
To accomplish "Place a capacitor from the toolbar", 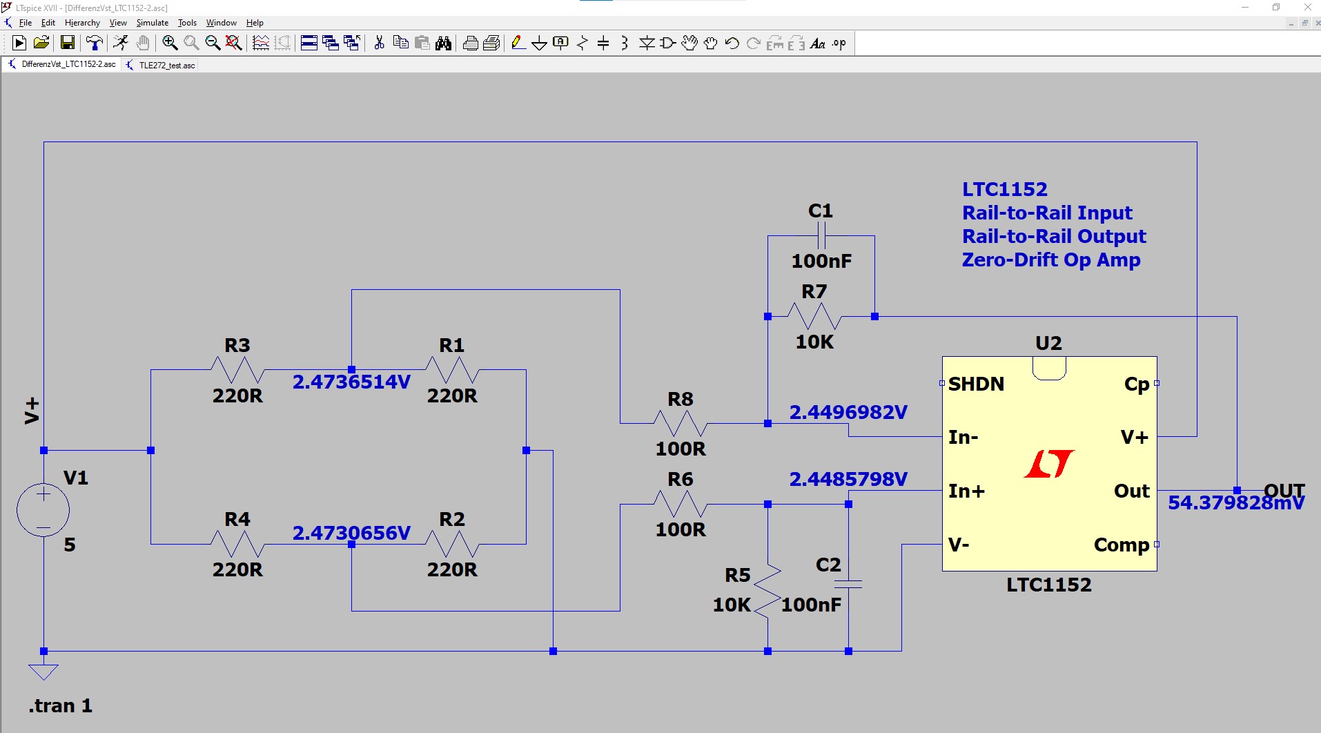I will point(603,43).
